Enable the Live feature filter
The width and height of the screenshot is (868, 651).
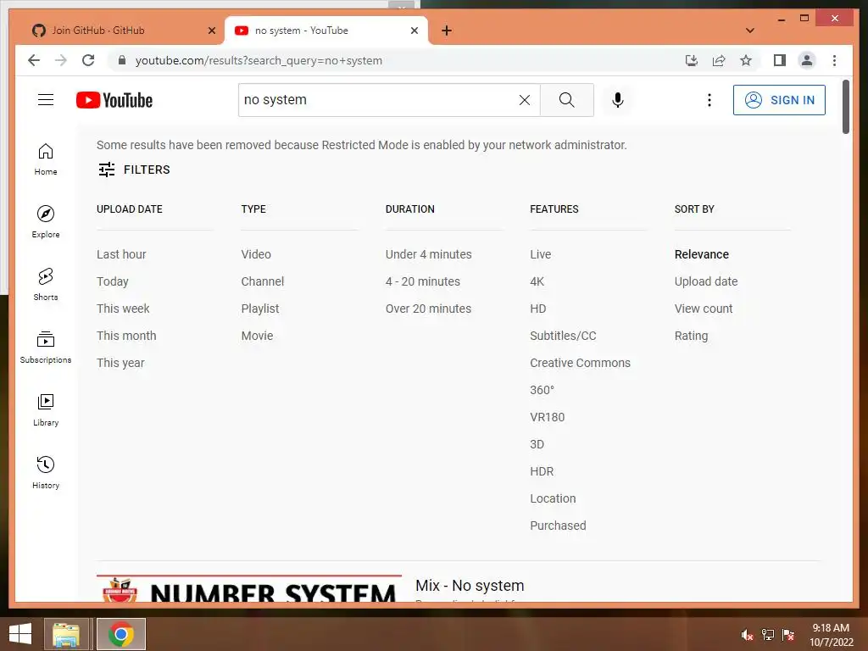click(540, 254)
